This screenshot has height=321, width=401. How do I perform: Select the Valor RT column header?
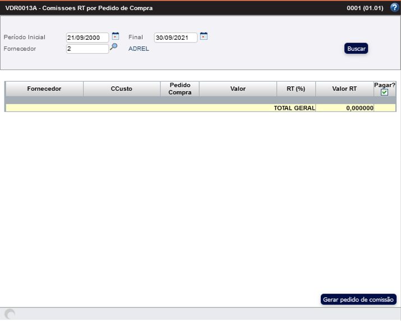point(344,89)
